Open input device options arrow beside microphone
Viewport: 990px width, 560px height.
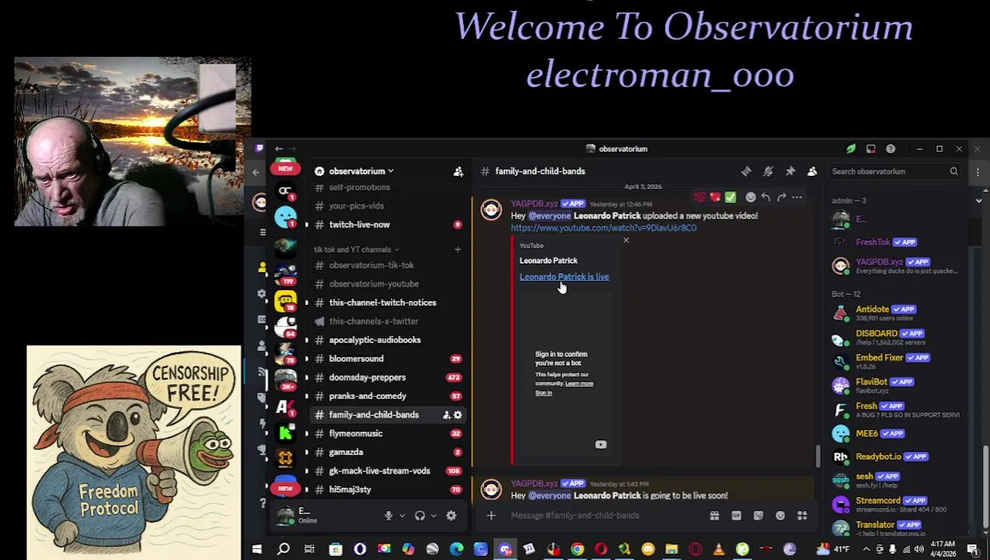click(402, 516)
